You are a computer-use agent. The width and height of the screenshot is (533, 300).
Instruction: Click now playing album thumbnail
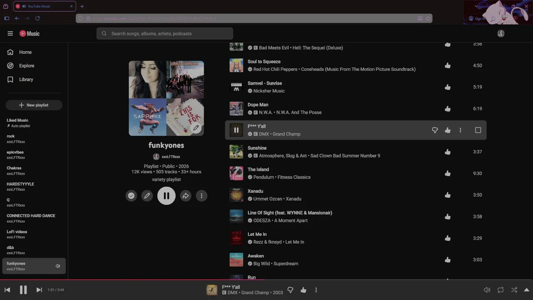(212, 290)
